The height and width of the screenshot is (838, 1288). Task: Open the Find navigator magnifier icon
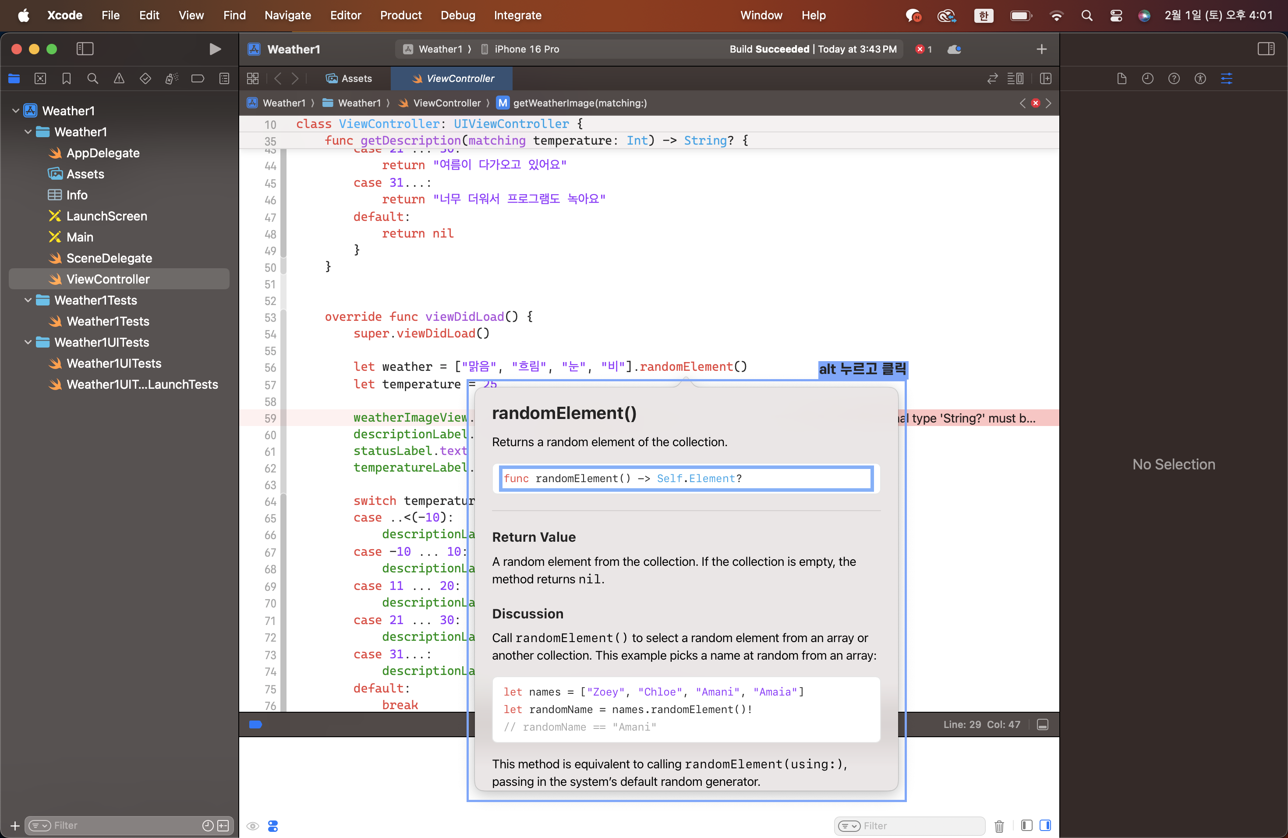(x=92, y=78)
